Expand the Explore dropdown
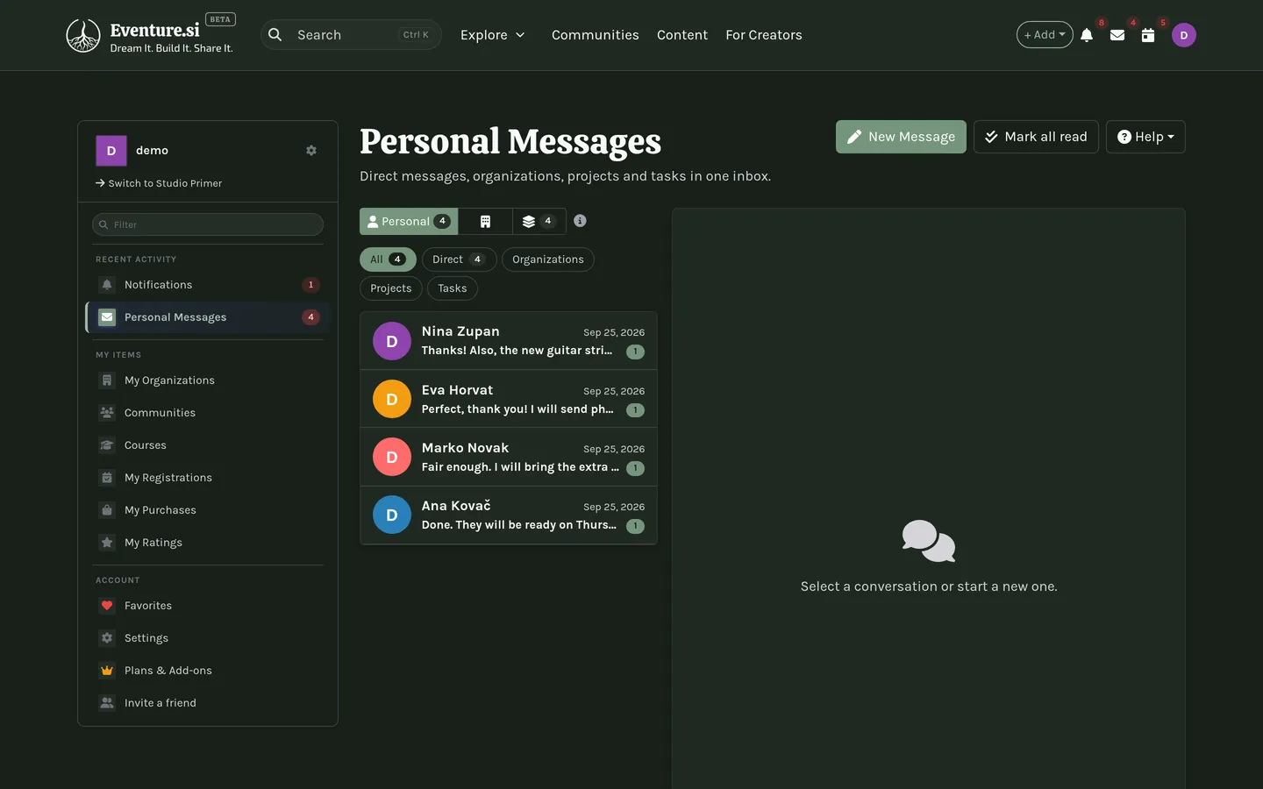This screenshot has height=789, width=1263. point(493,35)
